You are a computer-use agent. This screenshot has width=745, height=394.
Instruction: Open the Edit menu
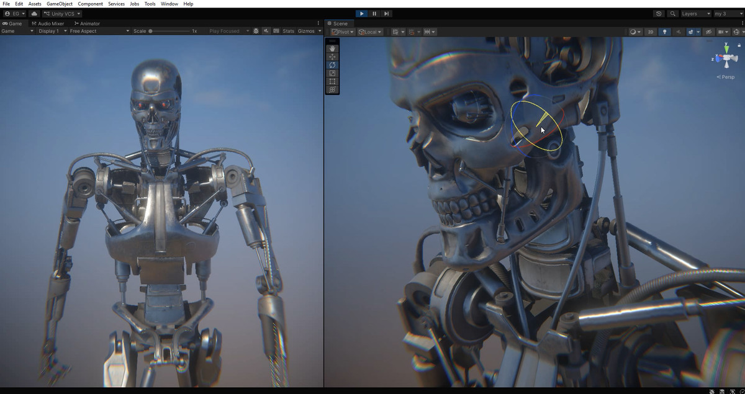19,4
